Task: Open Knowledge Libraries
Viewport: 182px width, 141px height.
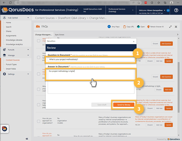Action: tap(14, 40)
